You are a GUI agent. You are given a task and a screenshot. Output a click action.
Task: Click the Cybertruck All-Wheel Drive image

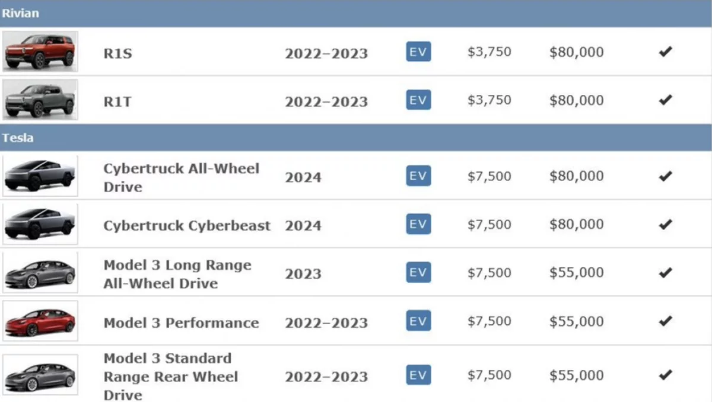[x=40, y=176]
